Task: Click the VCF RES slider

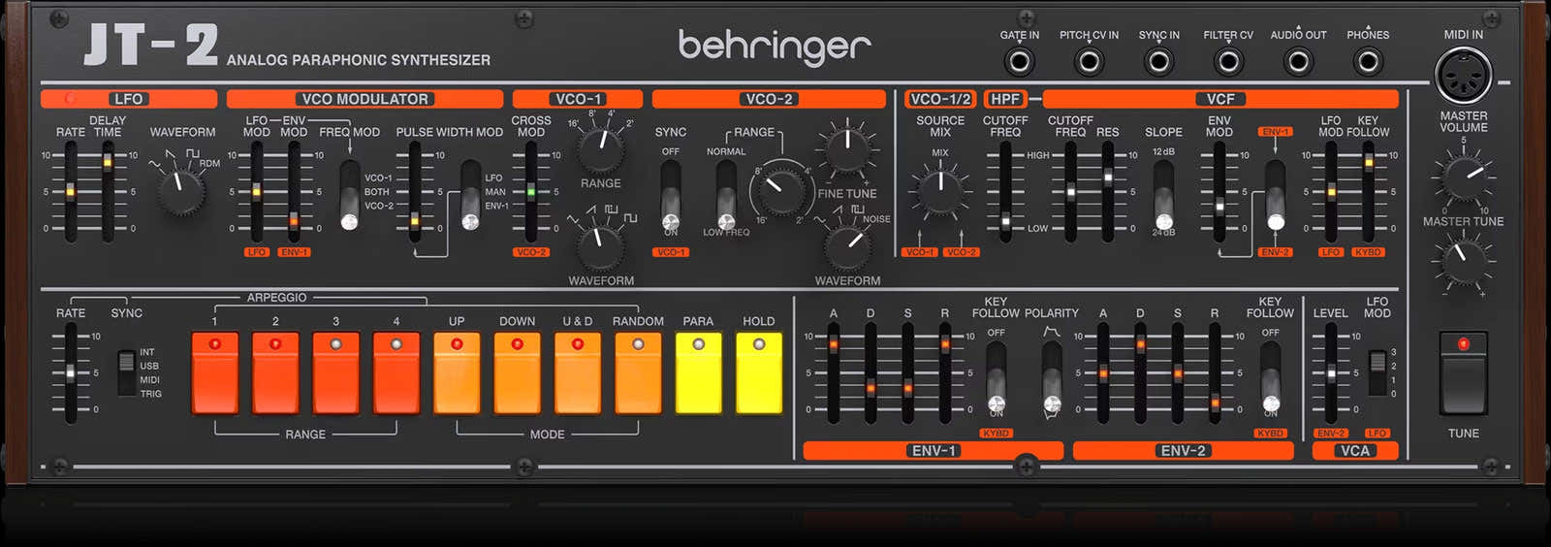Action: click(x=1108, y=192)
